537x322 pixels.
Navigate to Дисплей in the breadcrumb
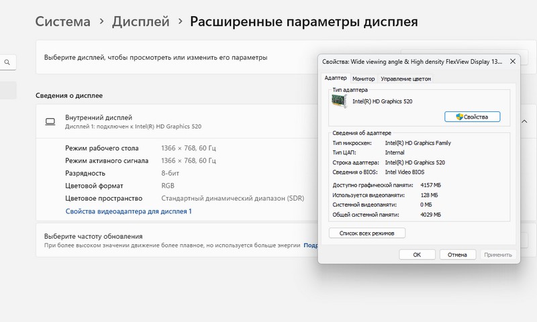(x=140, y=21)
